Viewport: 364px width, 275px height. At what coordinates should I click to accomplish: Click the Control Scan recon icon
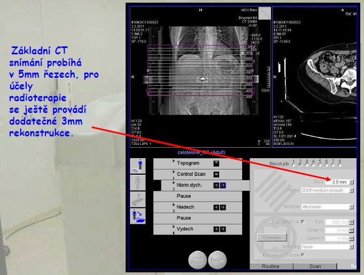click(217, 174)
